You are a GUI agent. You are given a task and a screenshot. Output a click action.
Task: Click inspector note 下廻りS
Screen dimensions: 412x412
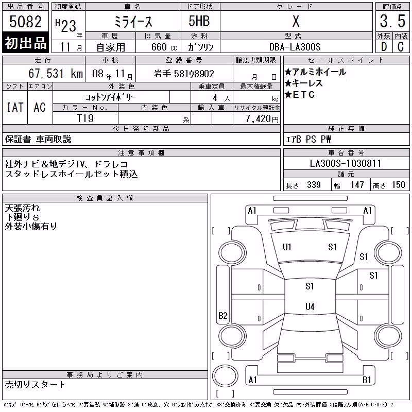pos(22,217)
